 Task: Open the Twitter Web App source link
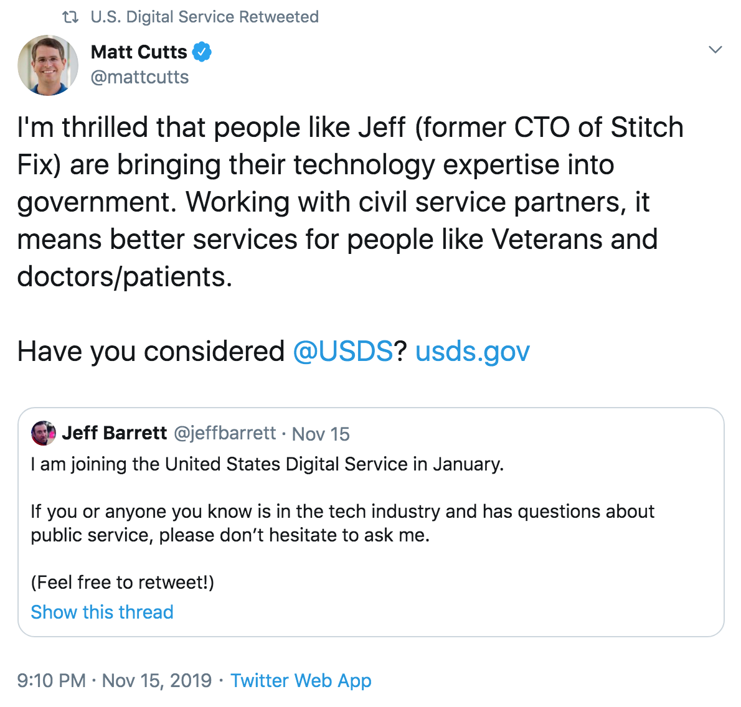301,681
